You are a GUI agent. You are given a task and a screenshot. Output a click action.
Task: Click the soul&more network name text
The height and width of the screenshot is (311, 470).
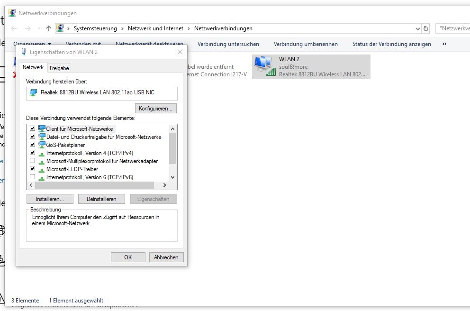(293, 66)
